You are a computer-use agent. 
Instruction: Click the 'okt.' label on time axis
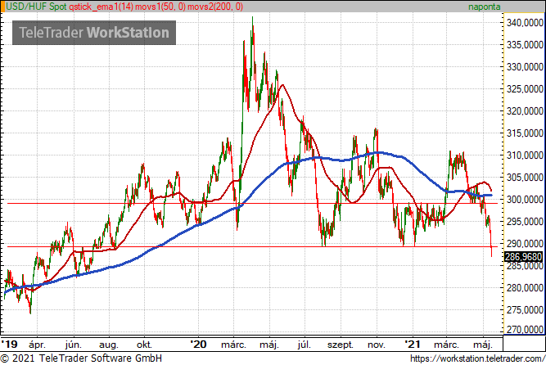(144, 345)
